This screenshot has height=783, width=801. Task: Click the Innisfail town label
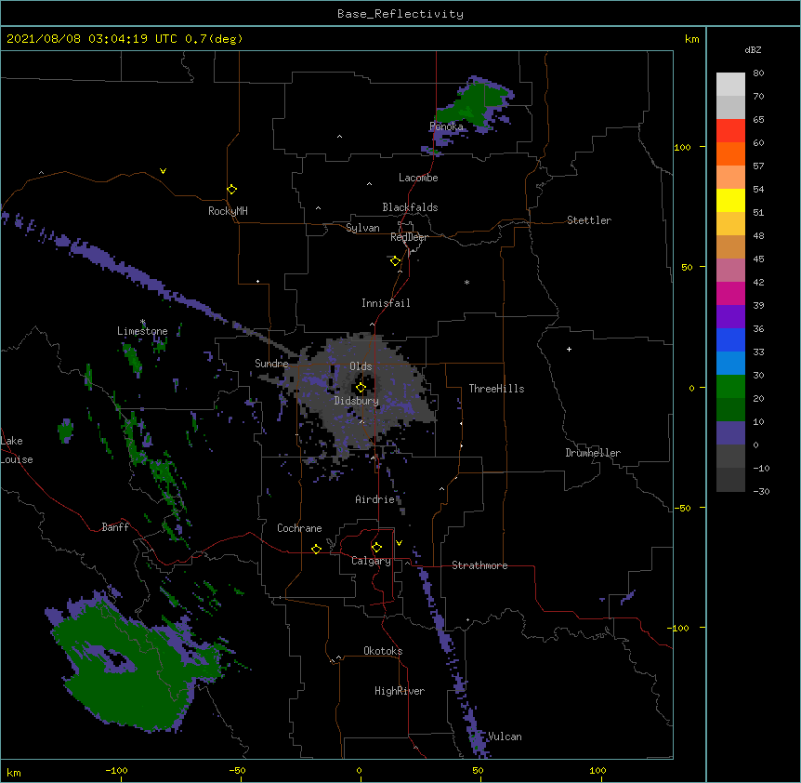point(386,303)
